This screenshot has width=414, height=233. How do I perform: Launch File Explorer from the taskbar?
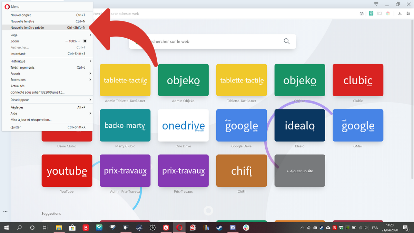59,227
